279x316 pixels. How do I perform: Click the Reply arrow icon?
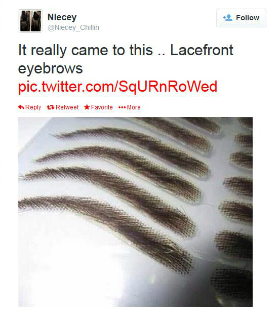[21, 107]
